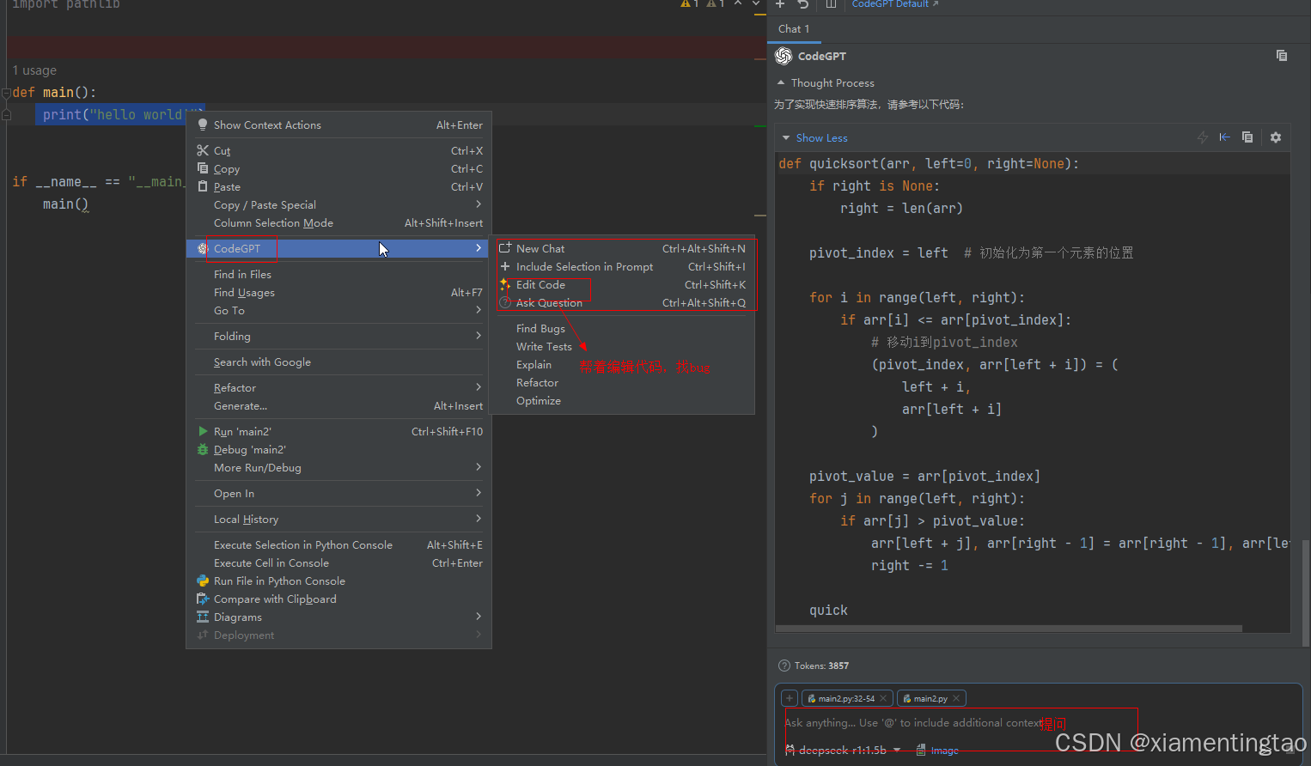Viewport: 1311px width, 766px height.
Task: Open the CodeGPT submenu item
Action: click(x=339, y=249)
